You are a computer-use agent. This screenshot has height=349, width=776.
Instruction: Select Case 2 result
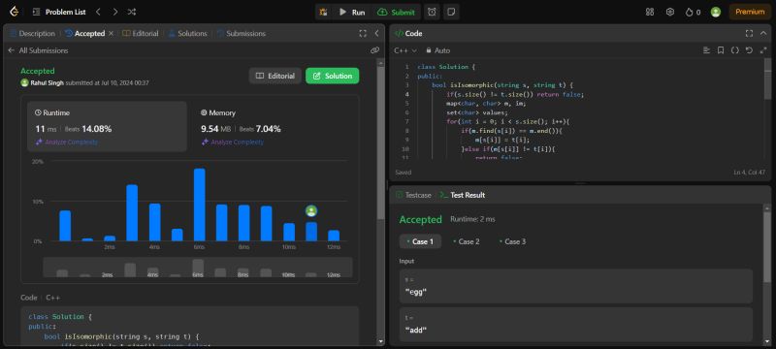[x=466, y=241]
